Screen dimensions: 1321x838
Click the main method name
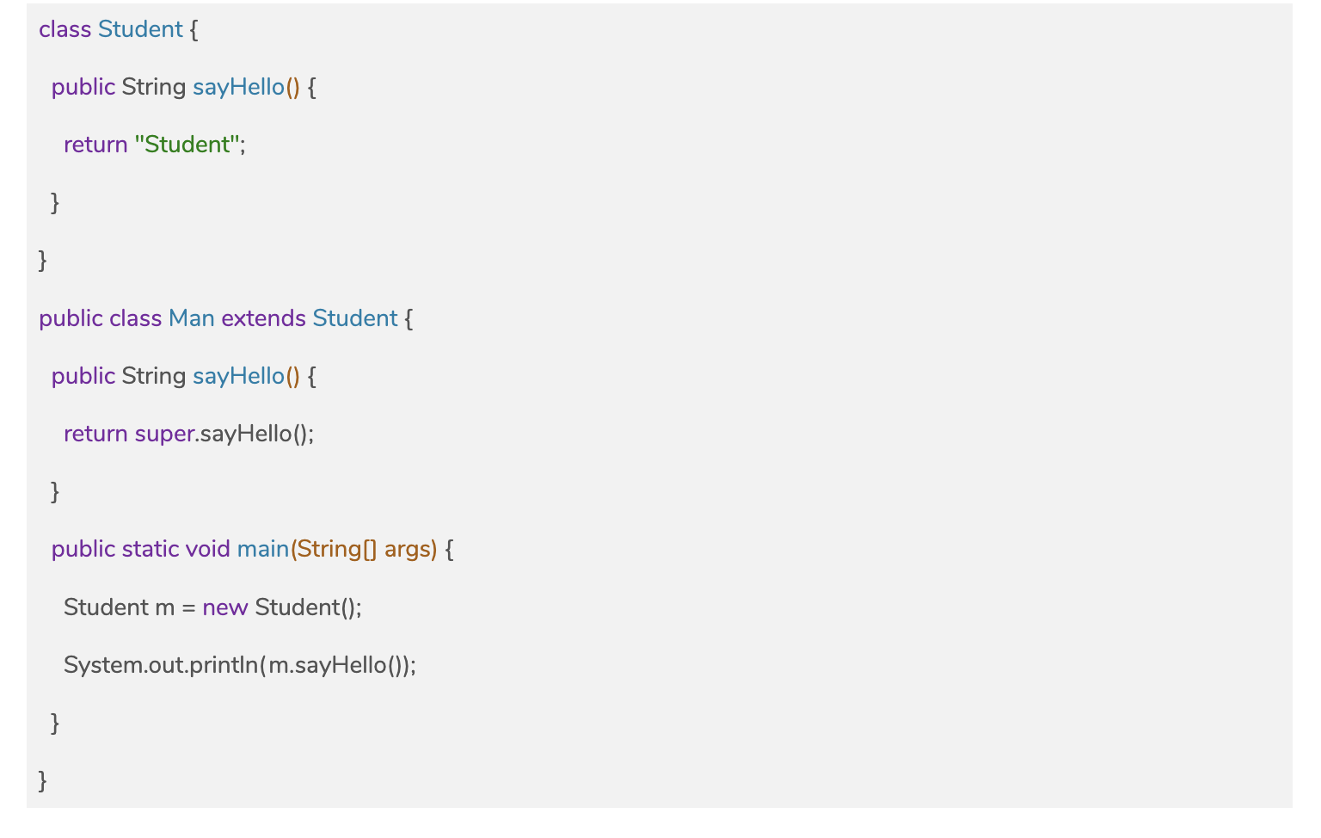262,549
